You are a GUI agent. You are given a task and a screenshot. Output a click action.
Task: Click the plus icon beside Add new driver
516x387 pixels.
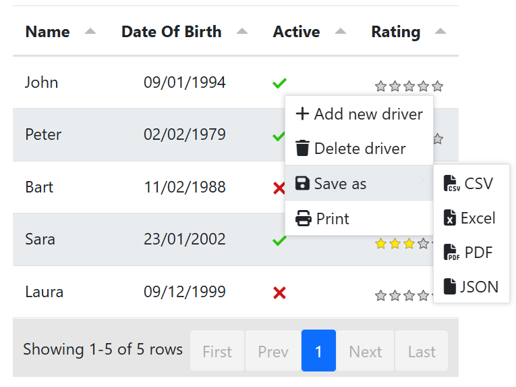point(303,113)
